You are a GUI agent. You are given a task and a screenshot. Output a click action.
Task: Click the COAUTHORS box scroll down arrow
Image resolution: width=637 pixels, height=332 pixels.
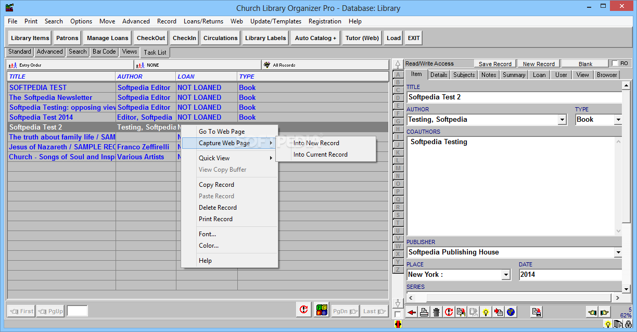pyautogui.click(x=618, y=231)
